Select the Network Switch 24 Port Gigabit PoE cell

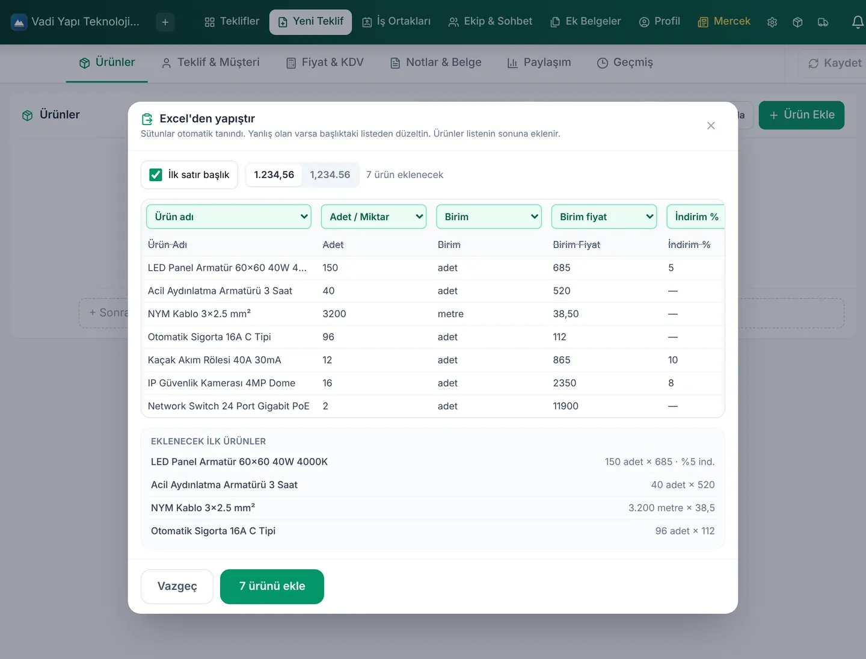(229, 406)
